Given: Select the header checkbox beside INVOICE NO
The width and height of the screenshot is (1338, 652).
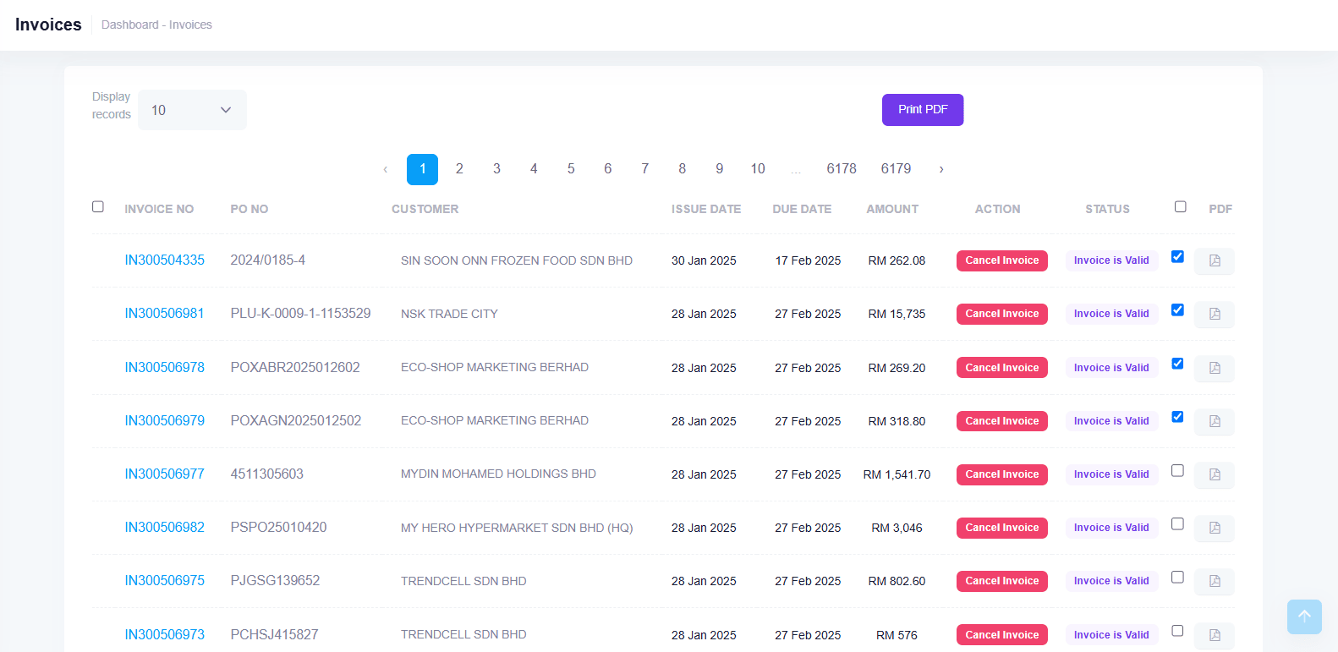Looking at the screenshot, I should pyautogui.click(x=98, y=207).
